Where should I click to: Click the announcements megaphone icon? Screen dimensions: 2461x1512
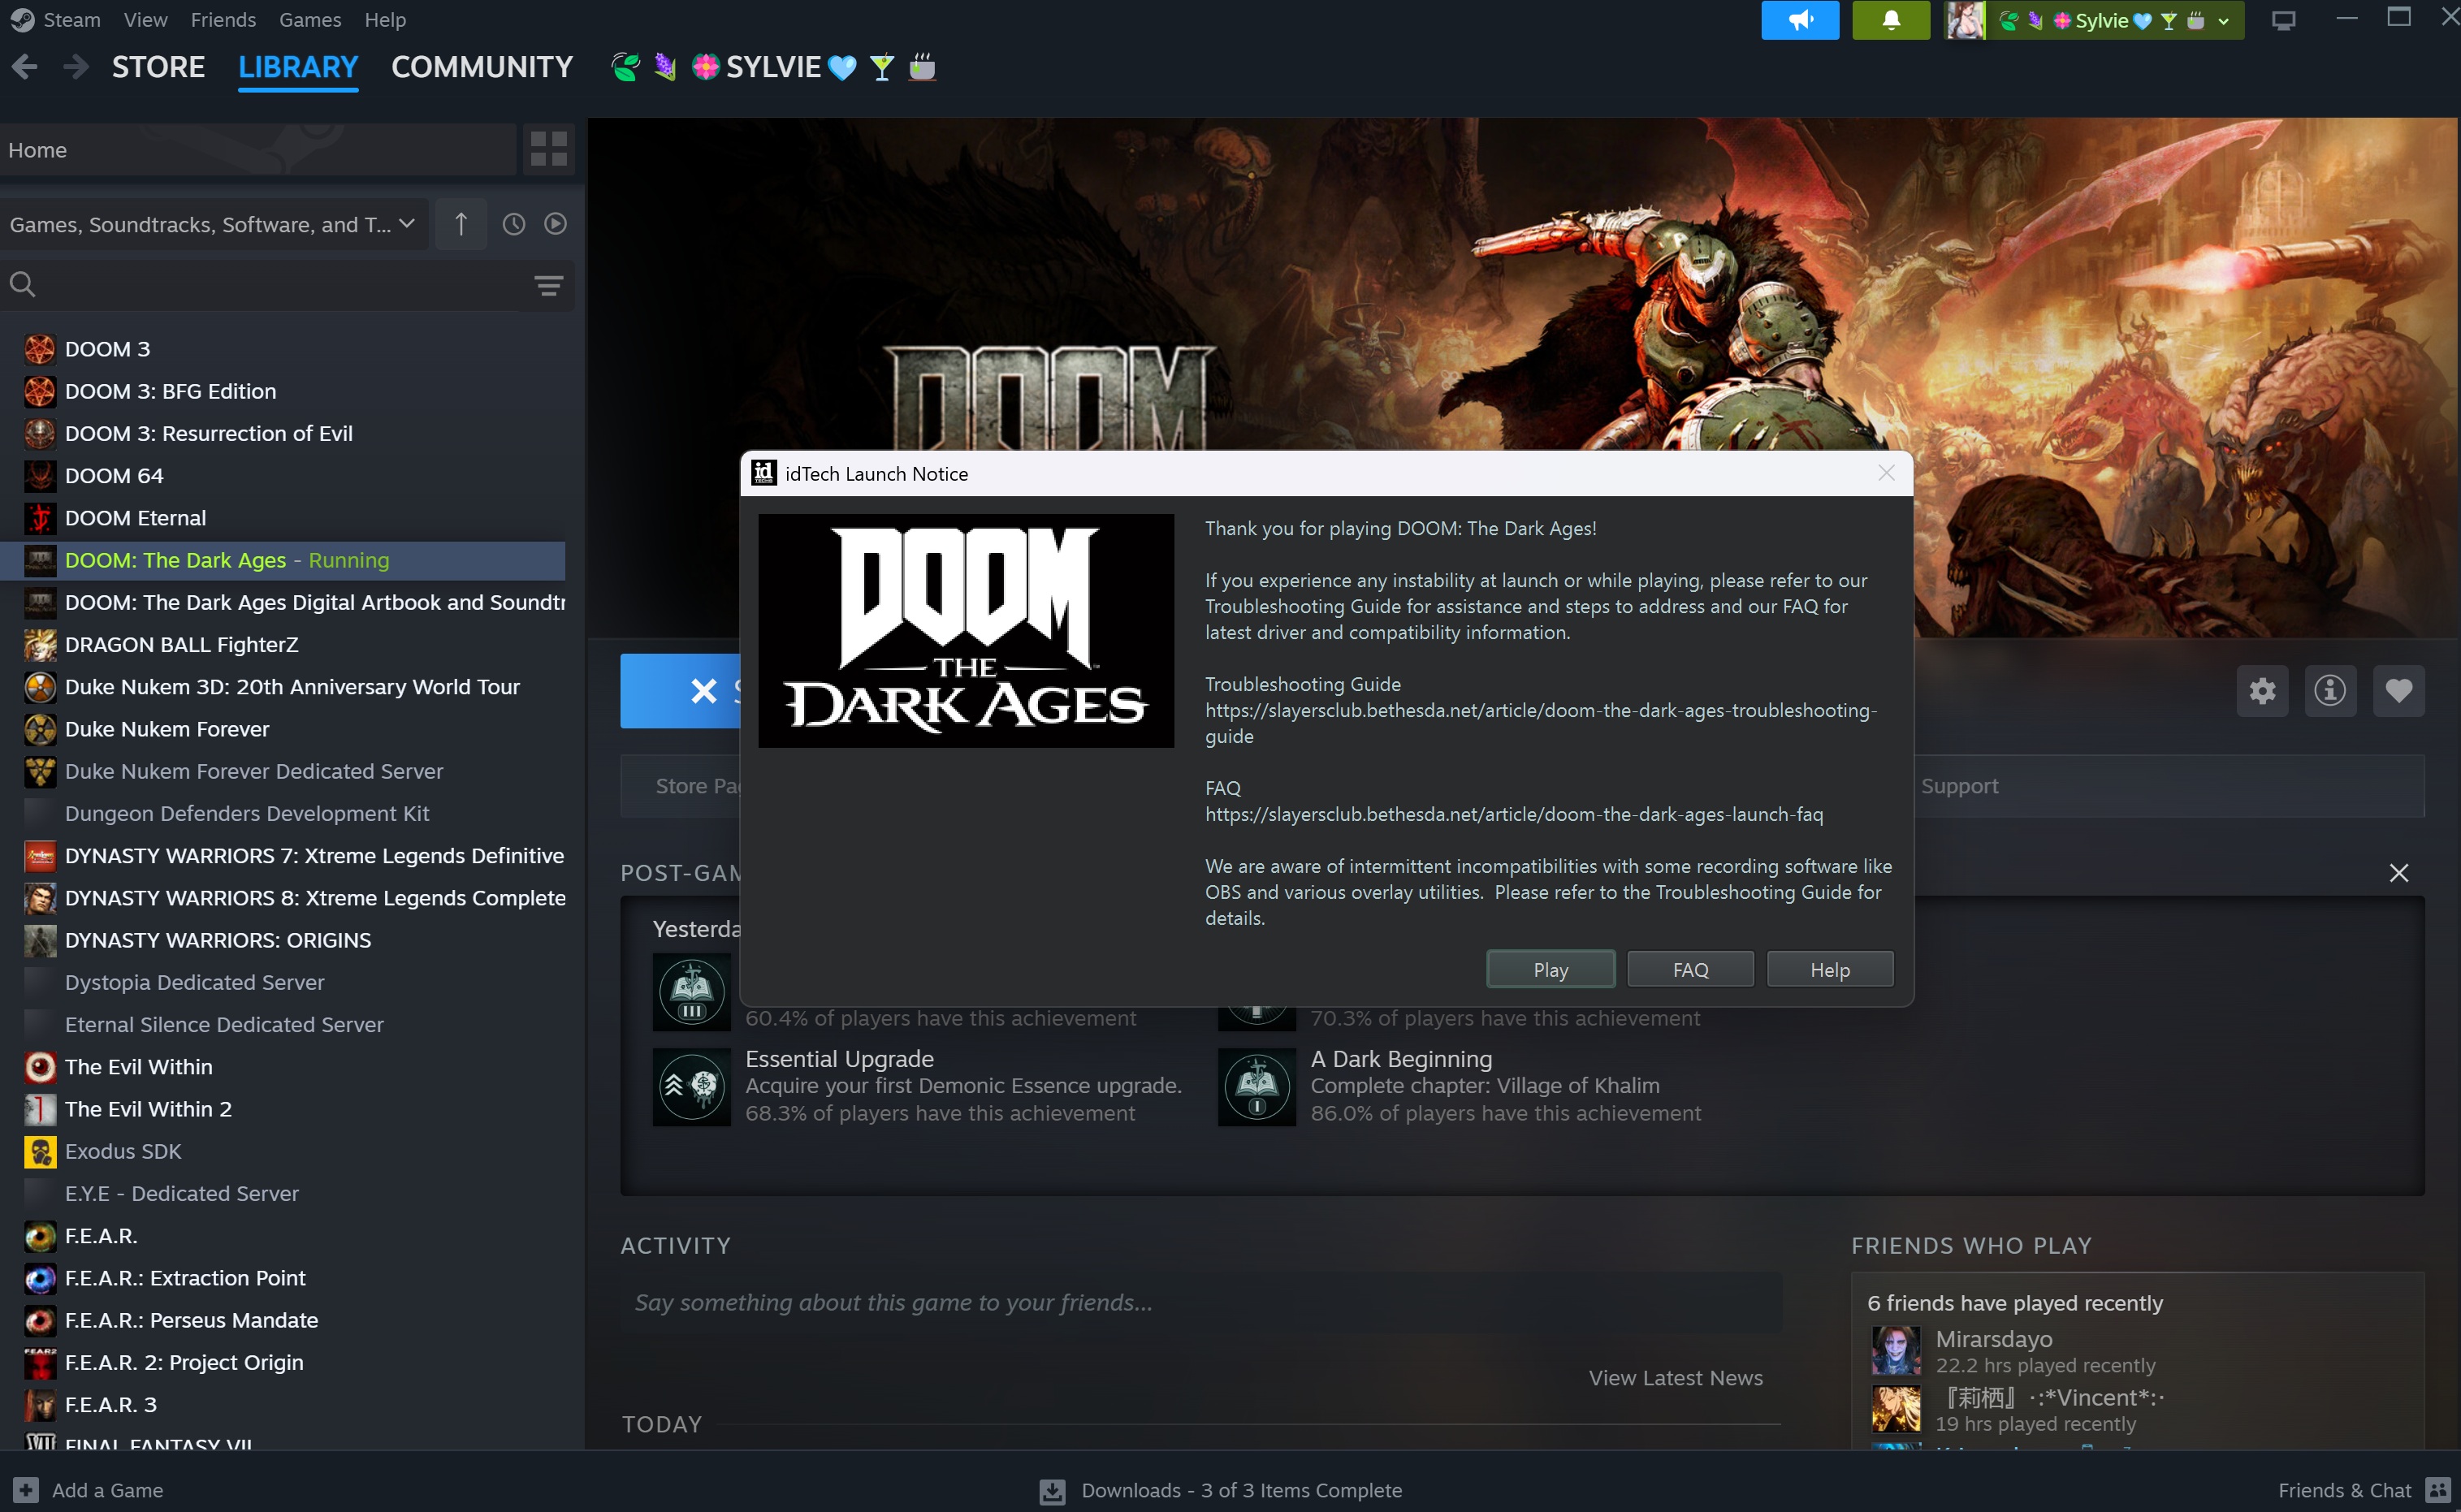click(x=1799, y=20)
